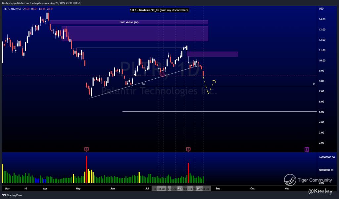Select the horizontal line at the 5.00 level
The width and height of the screenshot is (339, 199).
(x=220, y=112)
